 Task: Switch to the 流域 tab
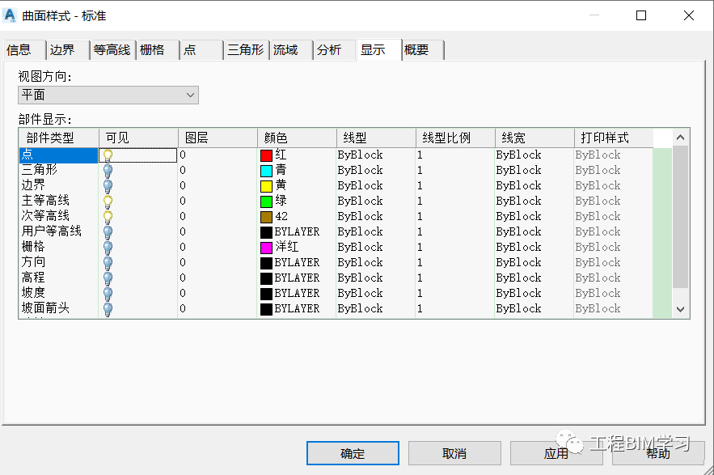tap(290, 49)
